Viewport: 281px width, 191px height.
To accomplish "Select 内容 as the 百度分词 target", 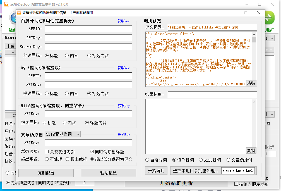I will point(67,56).
